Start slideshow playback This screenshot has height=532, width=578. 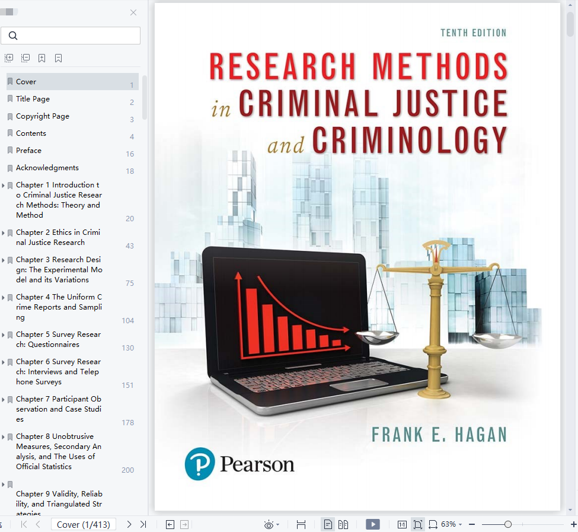point(373,524)
